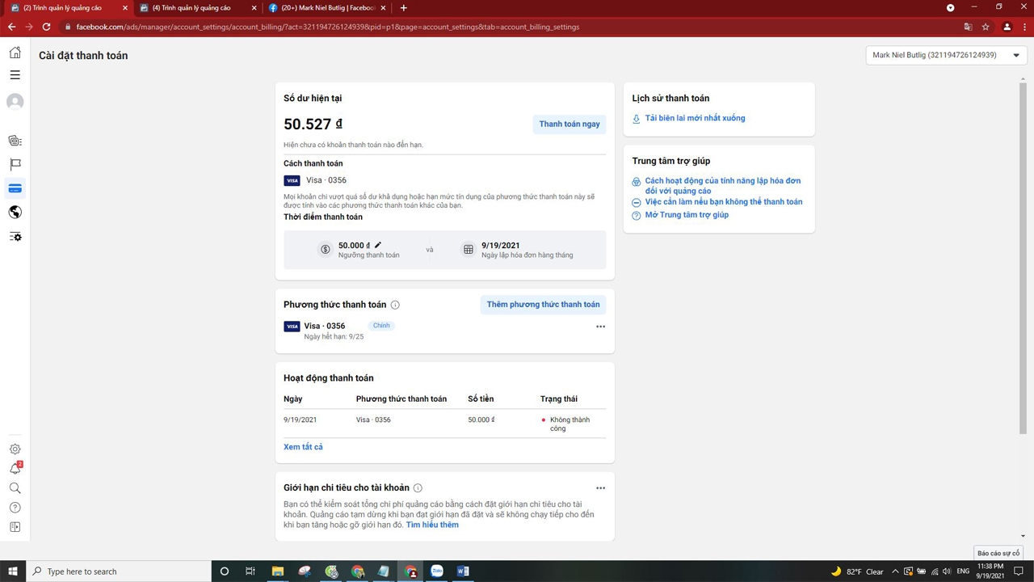The image size is (1034, 582).
Task: Open Việc cần làm nếu không thể thanh toán link
Action: coord(723,202)
